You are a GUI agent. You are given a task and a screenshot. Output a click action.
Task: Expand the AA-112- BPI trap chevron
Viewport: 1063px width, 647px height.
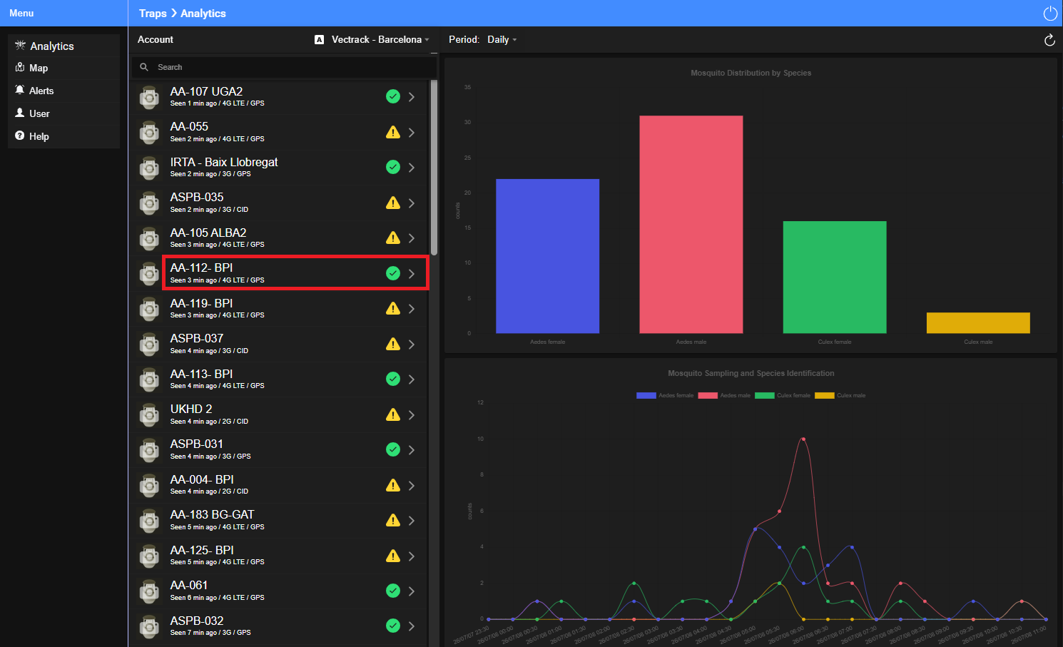click(412, 273)
